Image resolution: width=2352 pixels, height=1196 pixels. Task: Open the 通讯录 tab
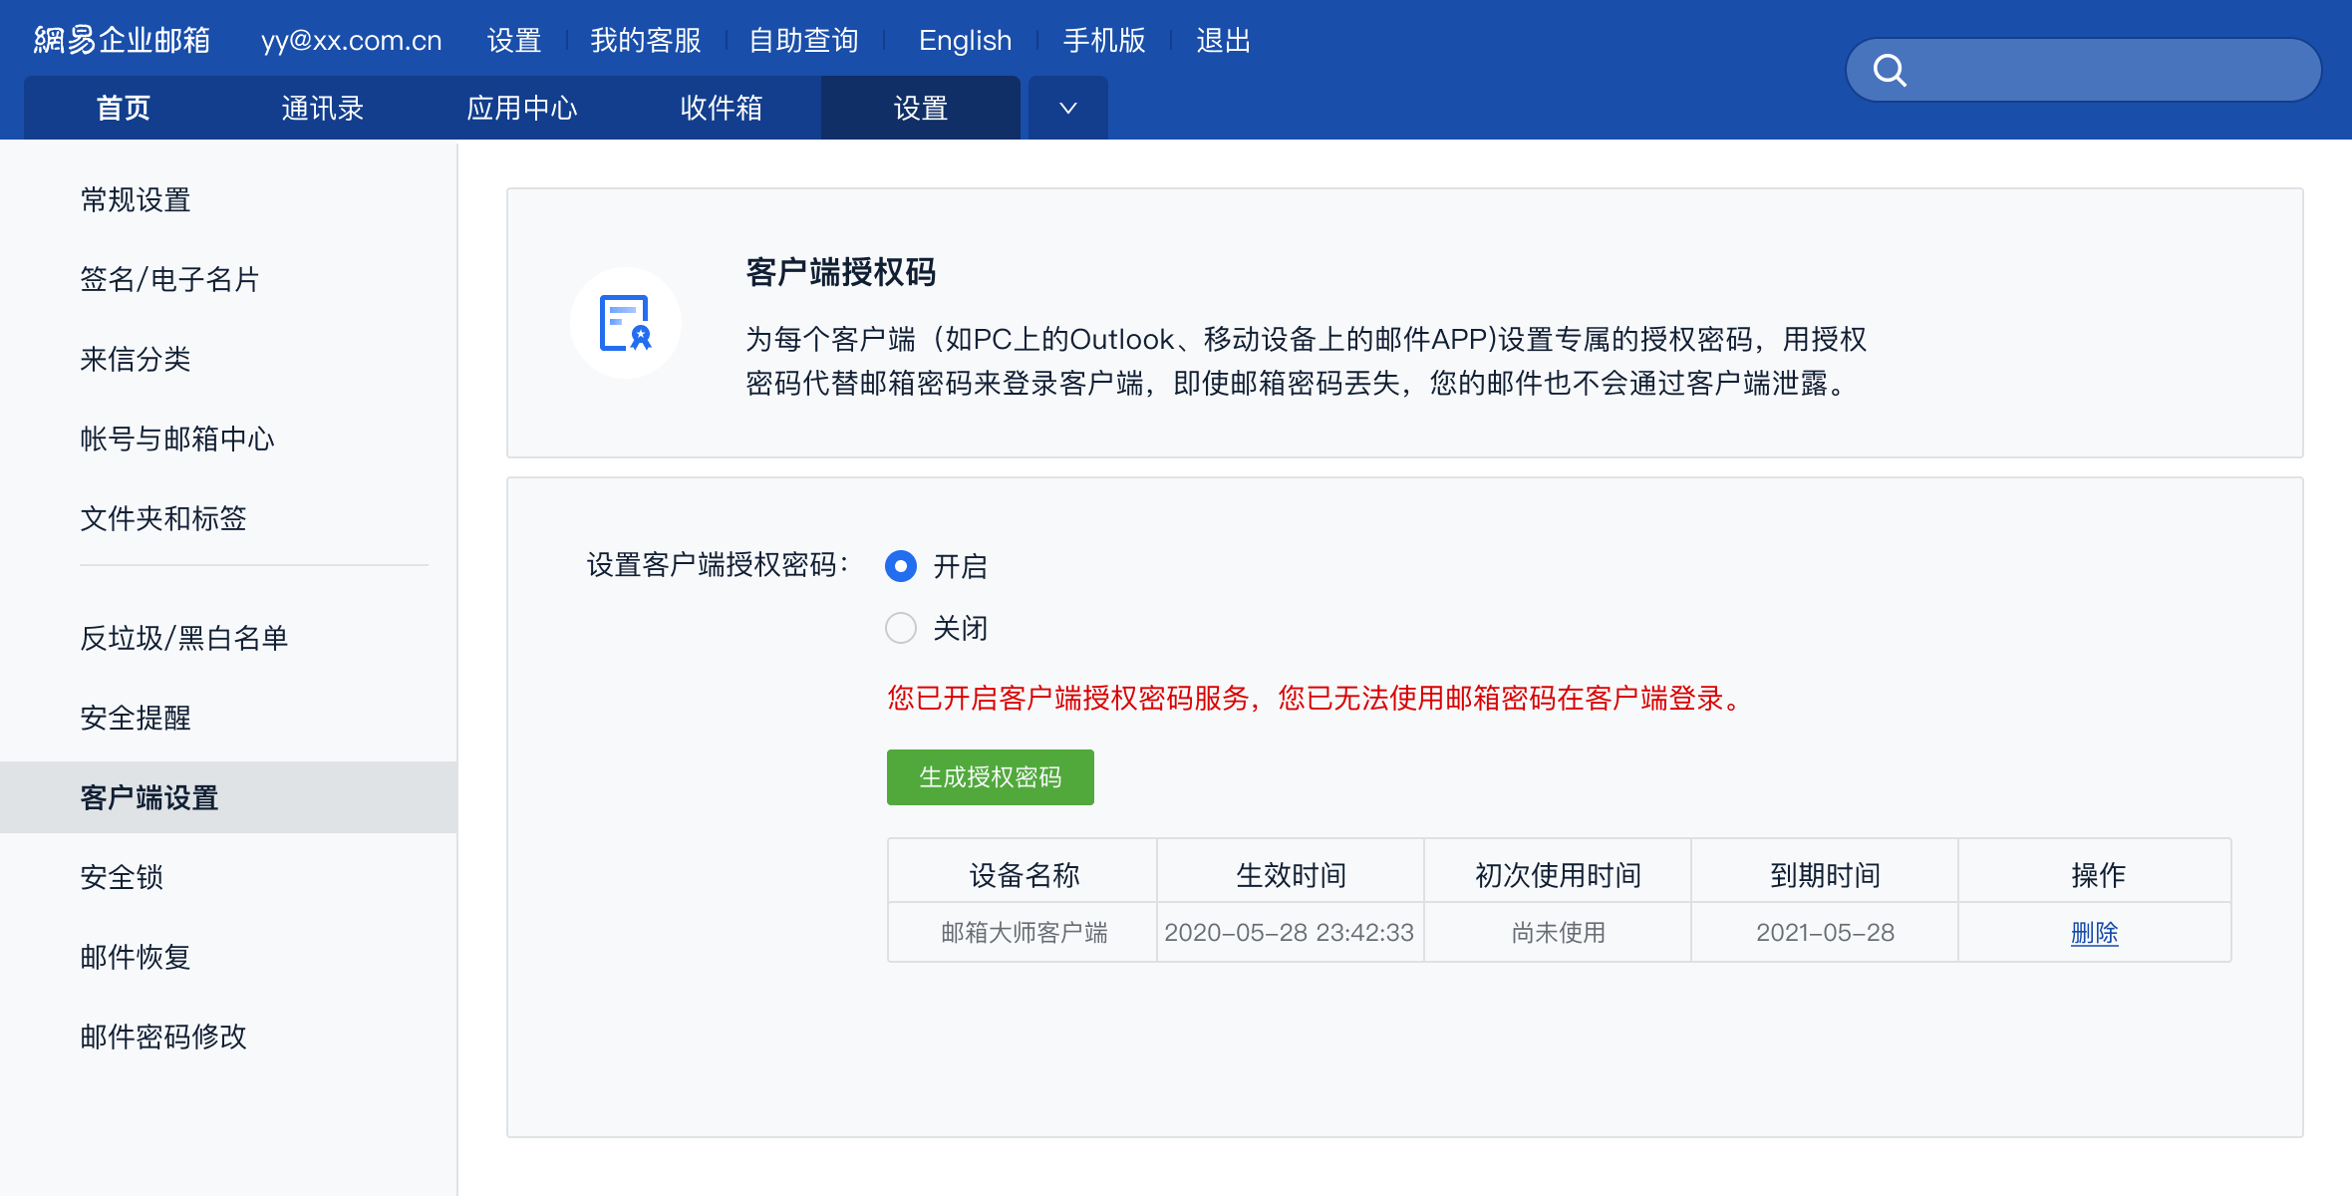coord(323,108)
